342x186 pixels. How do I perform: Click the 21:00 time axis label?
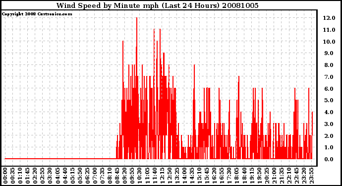click(274, 176)
